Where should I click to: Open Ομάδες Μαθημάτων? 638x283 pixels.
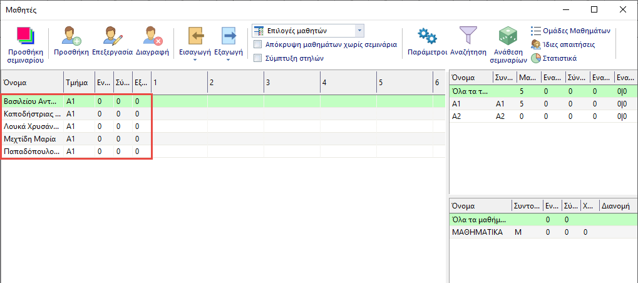[x=570, y=31]
